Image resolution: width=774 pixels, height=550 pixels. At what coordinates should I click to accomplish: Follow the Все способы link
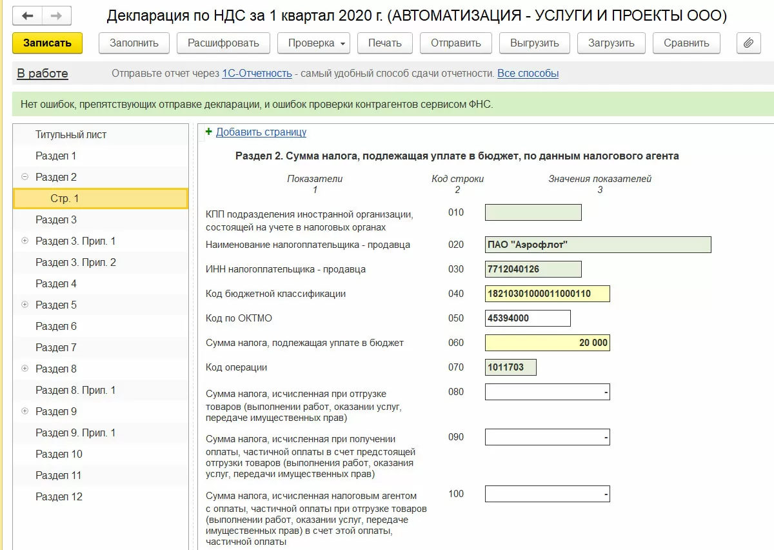pos(528,74)
